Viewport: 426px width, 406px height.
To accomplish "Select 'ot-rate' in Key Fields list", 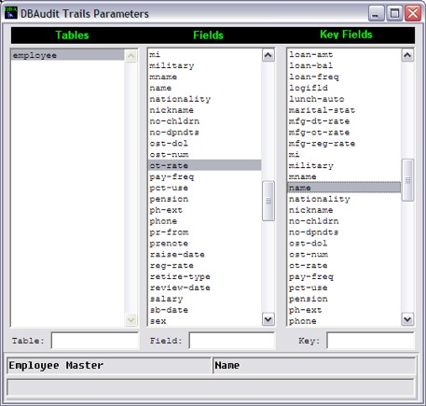I will (344, 266).
